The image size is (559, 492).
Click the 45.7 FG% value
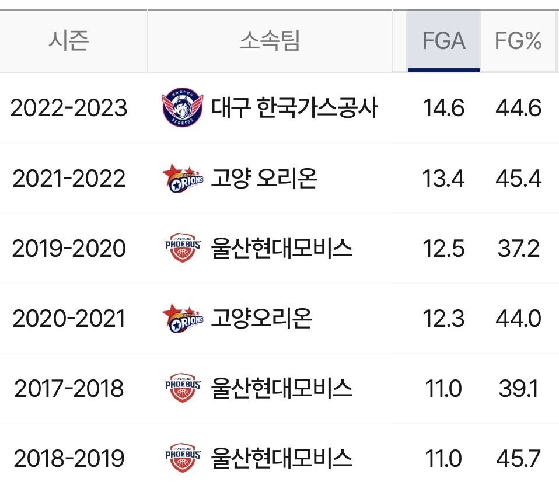point(518,459)
